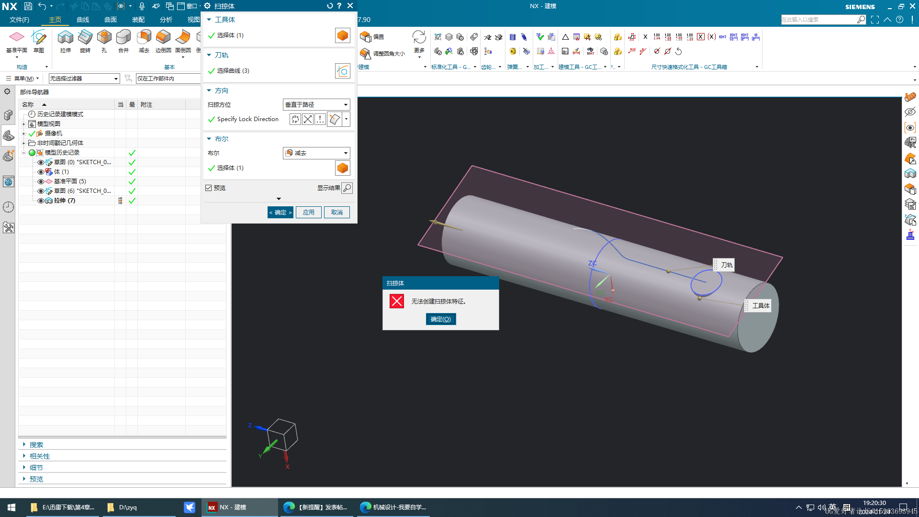Click the dialog's 确定 button
Viewport: 919px width, 517px height.
click(x=280, y=213)
